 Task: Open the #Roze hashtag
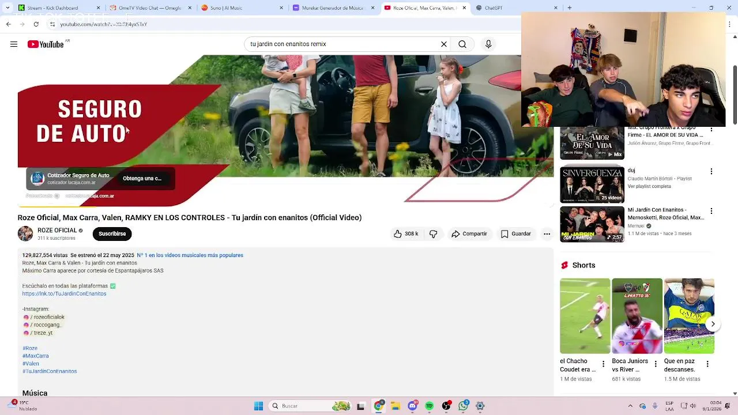[30, 349]
